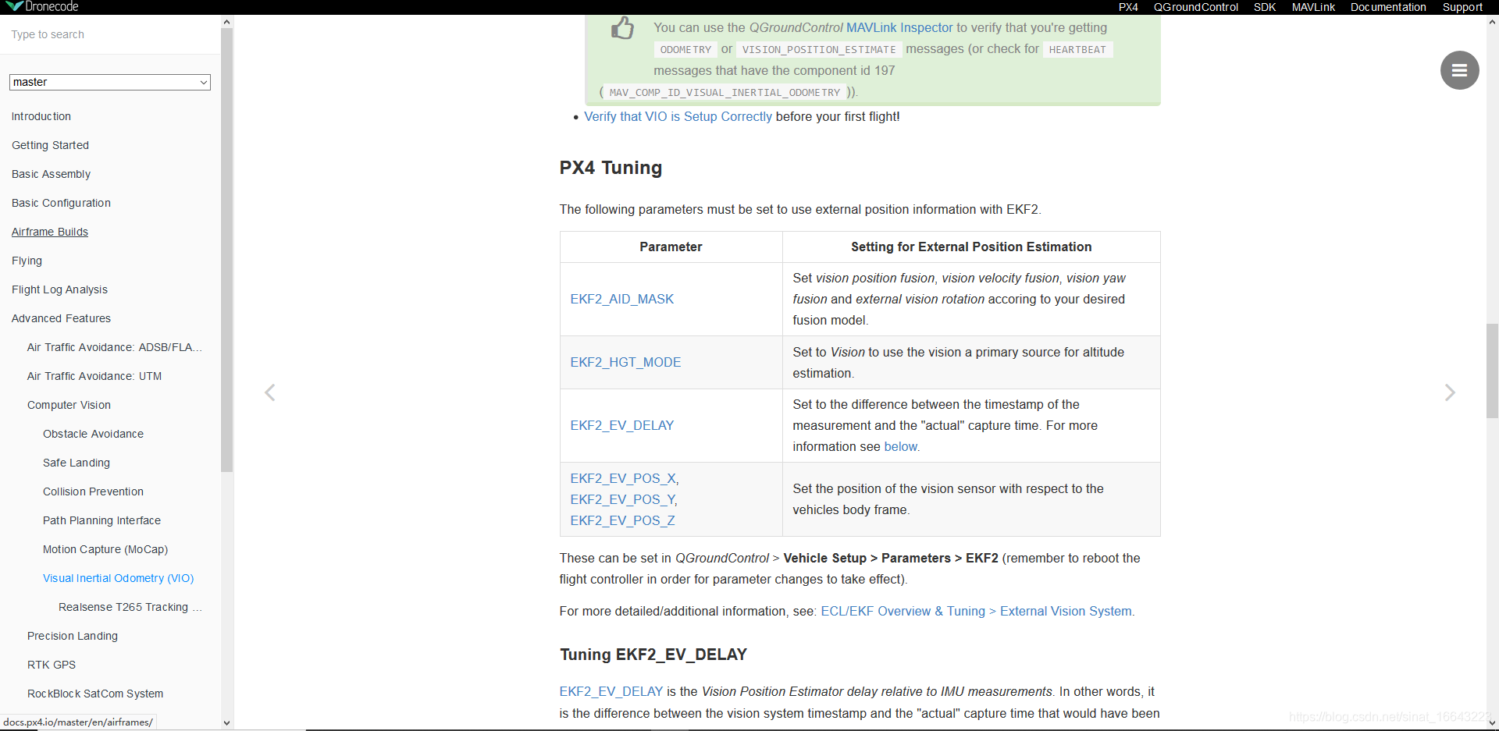1499x731 pixels.
Task: Open EKF2_AID_MASK parameter link
Action: [621, 299]
